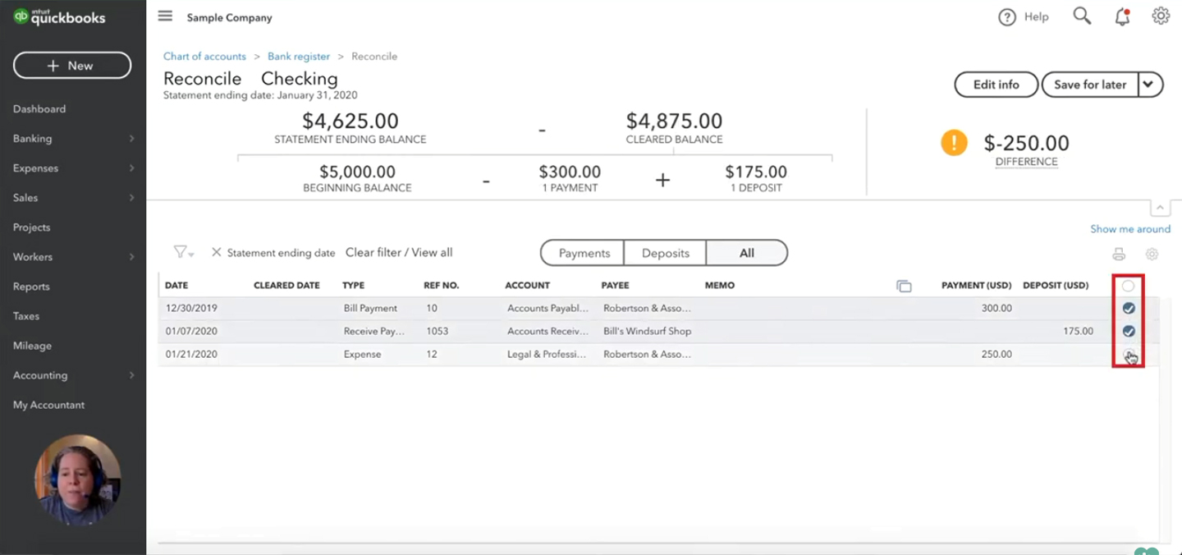Open Mileage in the sidebar
This screenshot has width=1182, height=555.
(x=32, y=346)
